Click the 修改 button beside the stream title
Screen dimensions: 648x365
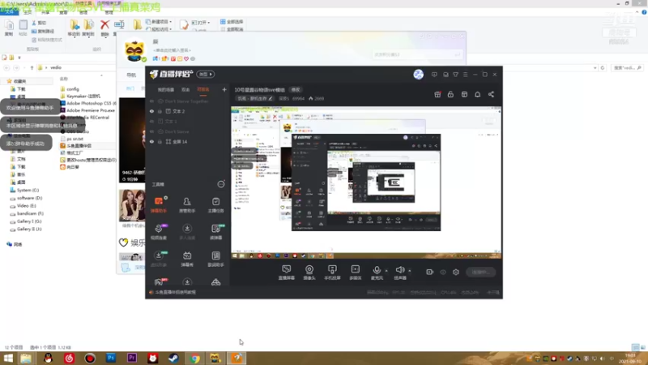[x=296, y=89]
